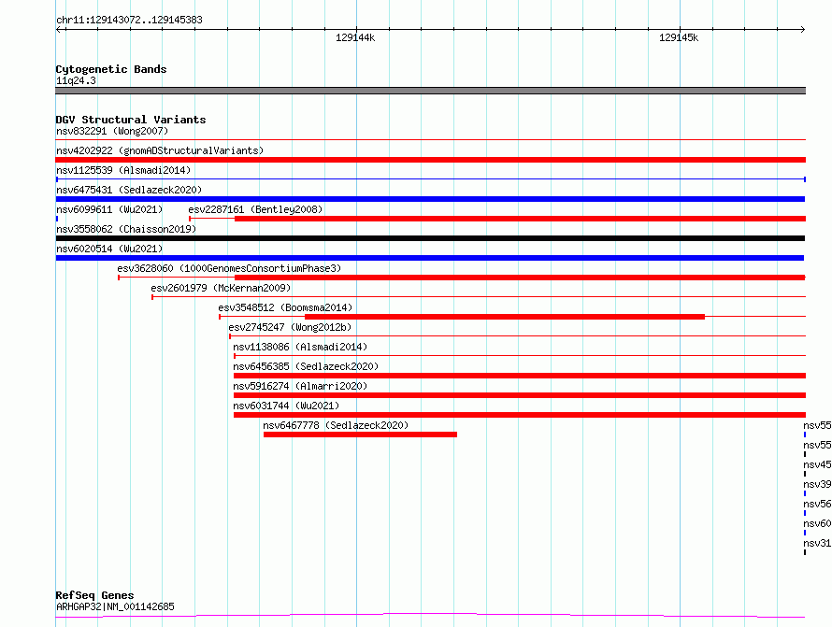Click the nsv6020514 blue variant bar

point(430,258)
